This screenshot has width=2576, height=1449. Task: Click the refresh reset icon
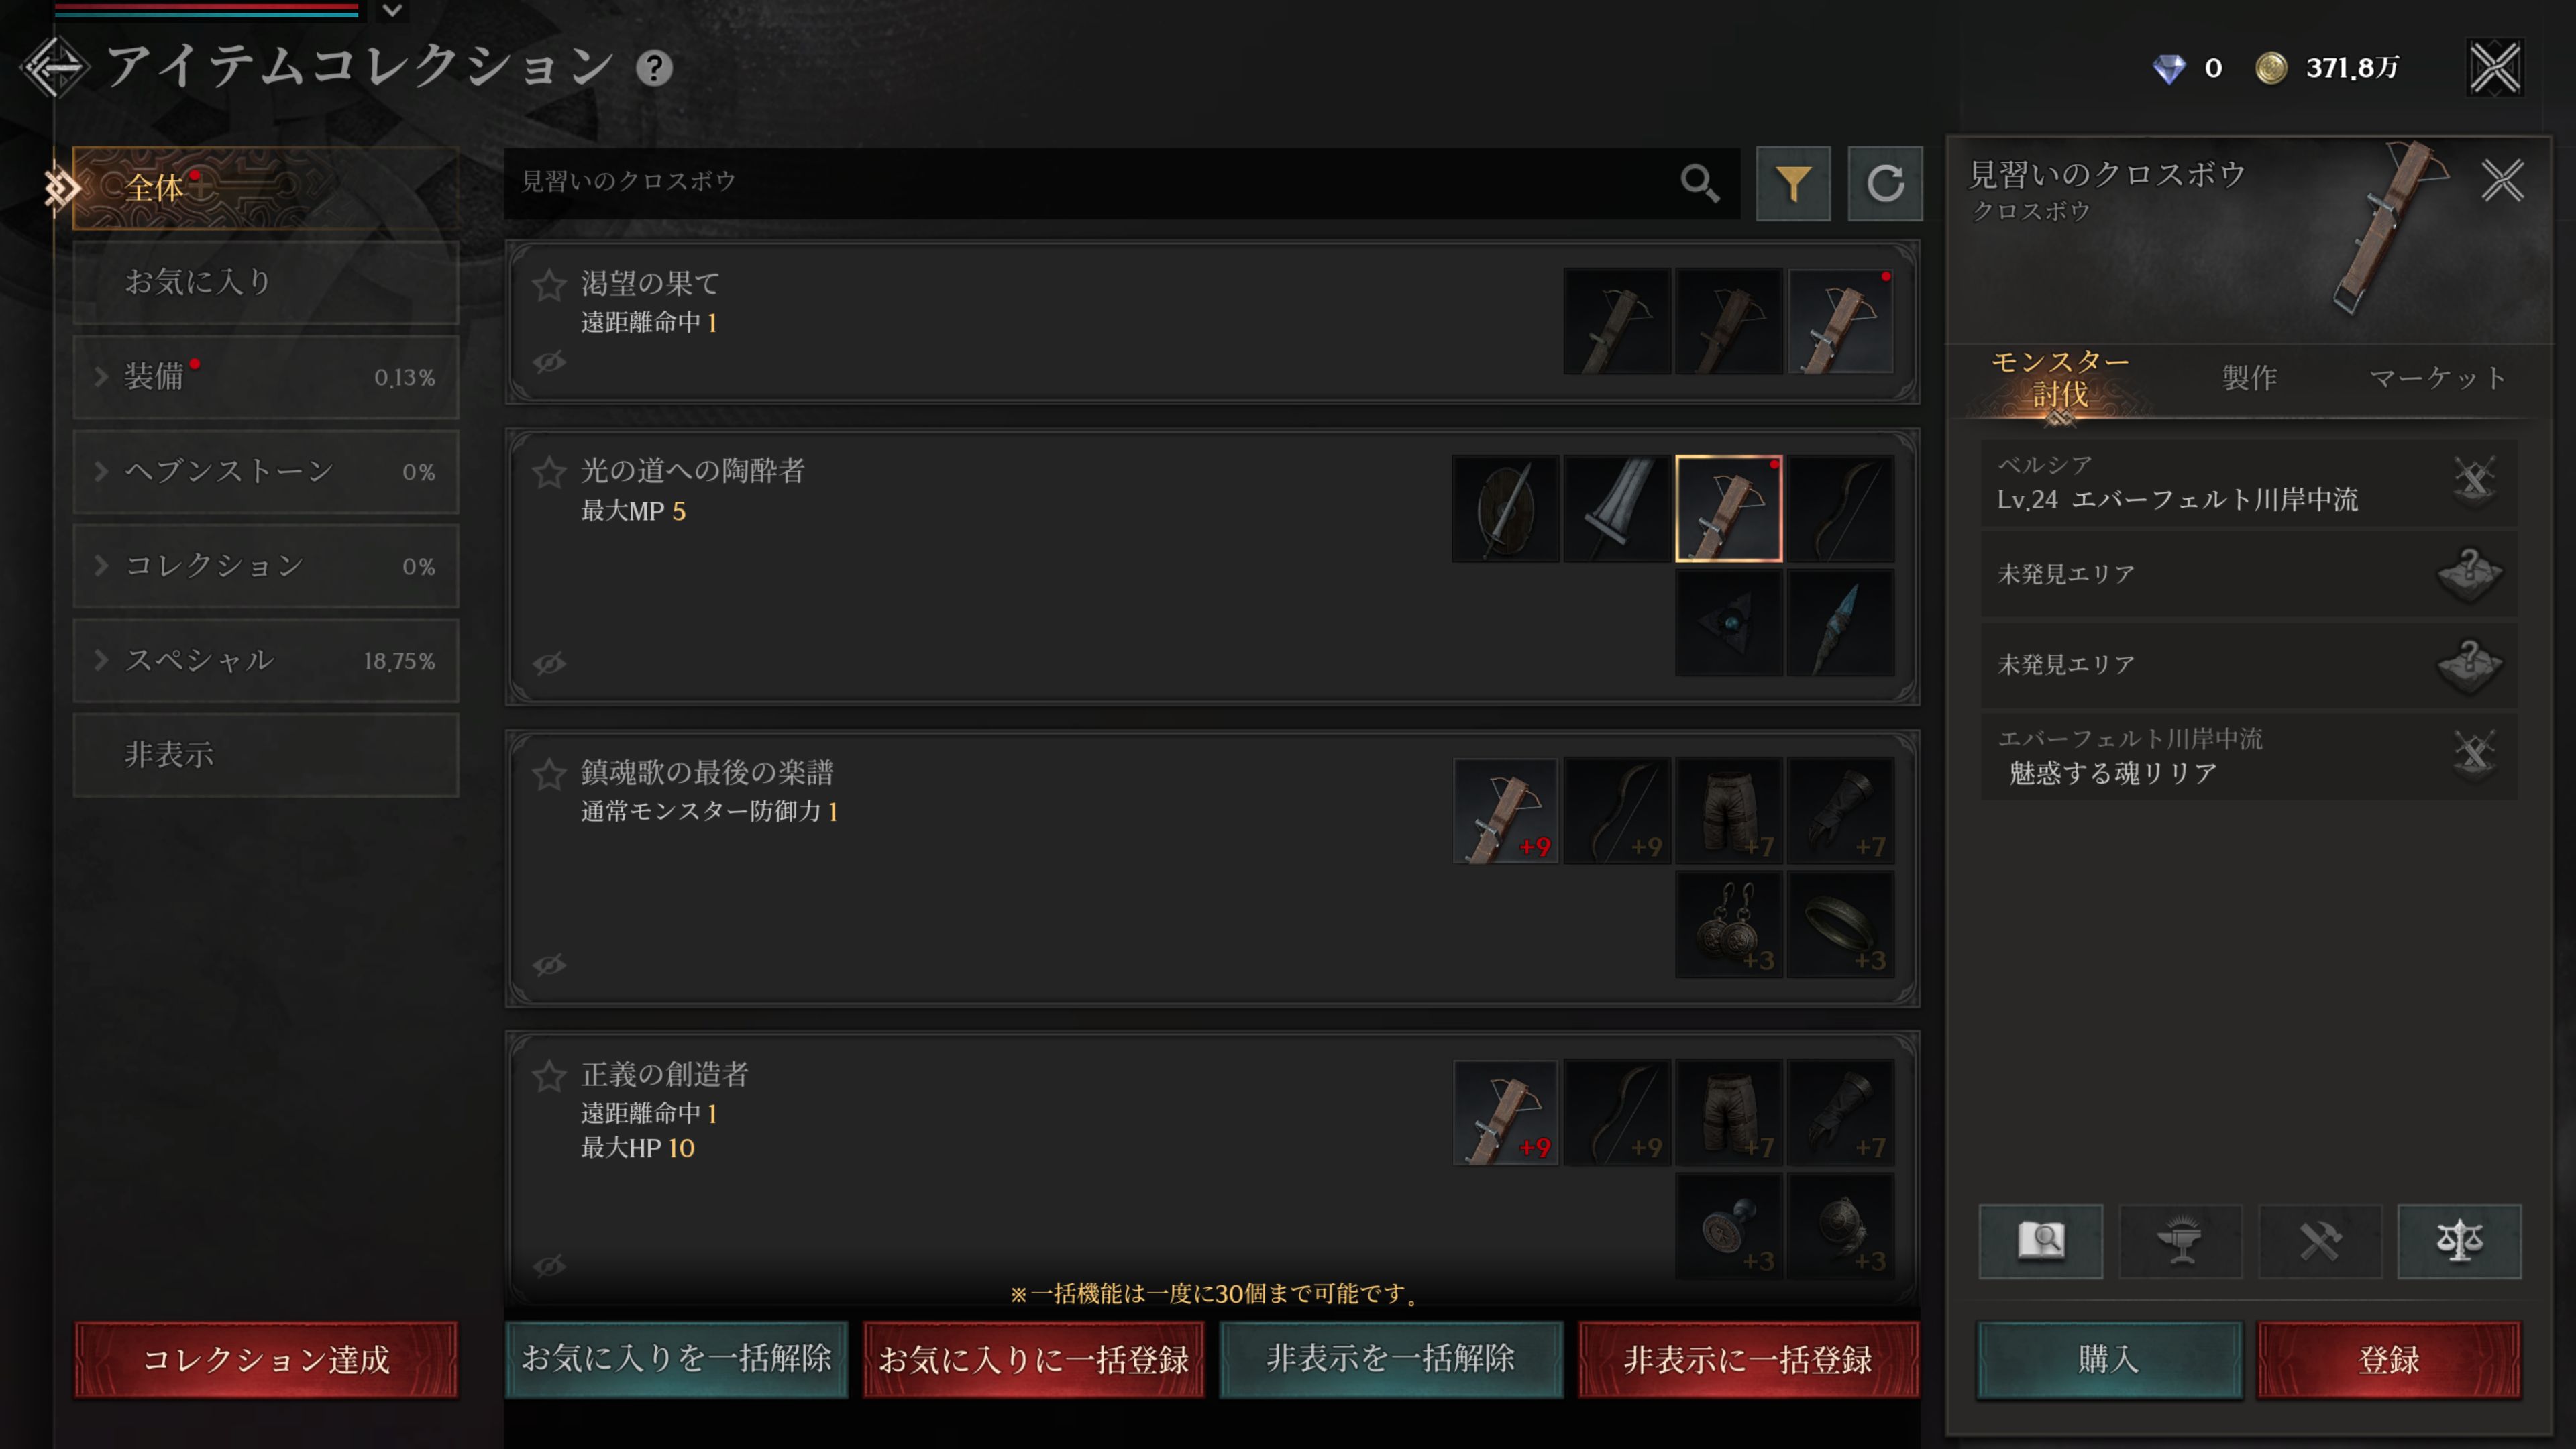[x=1885, y=183]
